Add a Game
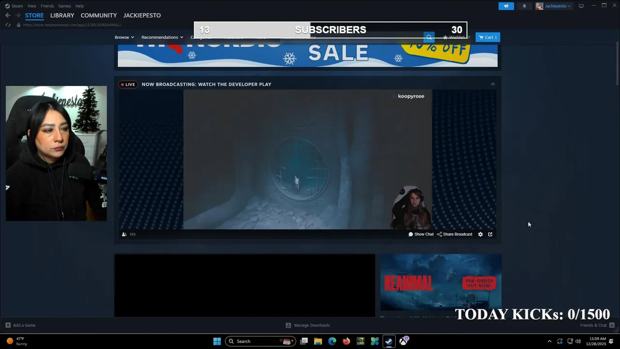The width and height of the screenshot is (620, 349). (x=20, y=325)
